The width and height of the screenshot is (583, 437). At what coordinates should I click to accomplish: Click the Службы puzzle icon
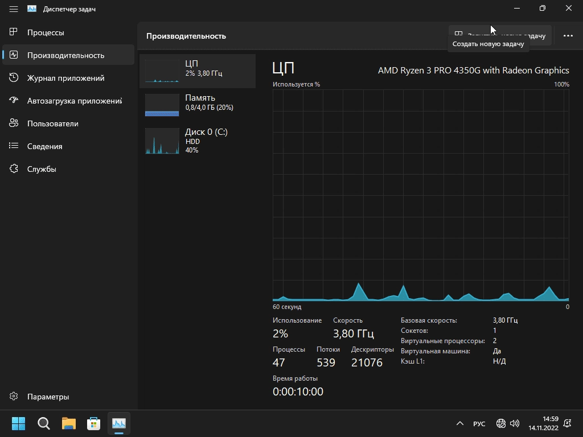click(14, 168)
